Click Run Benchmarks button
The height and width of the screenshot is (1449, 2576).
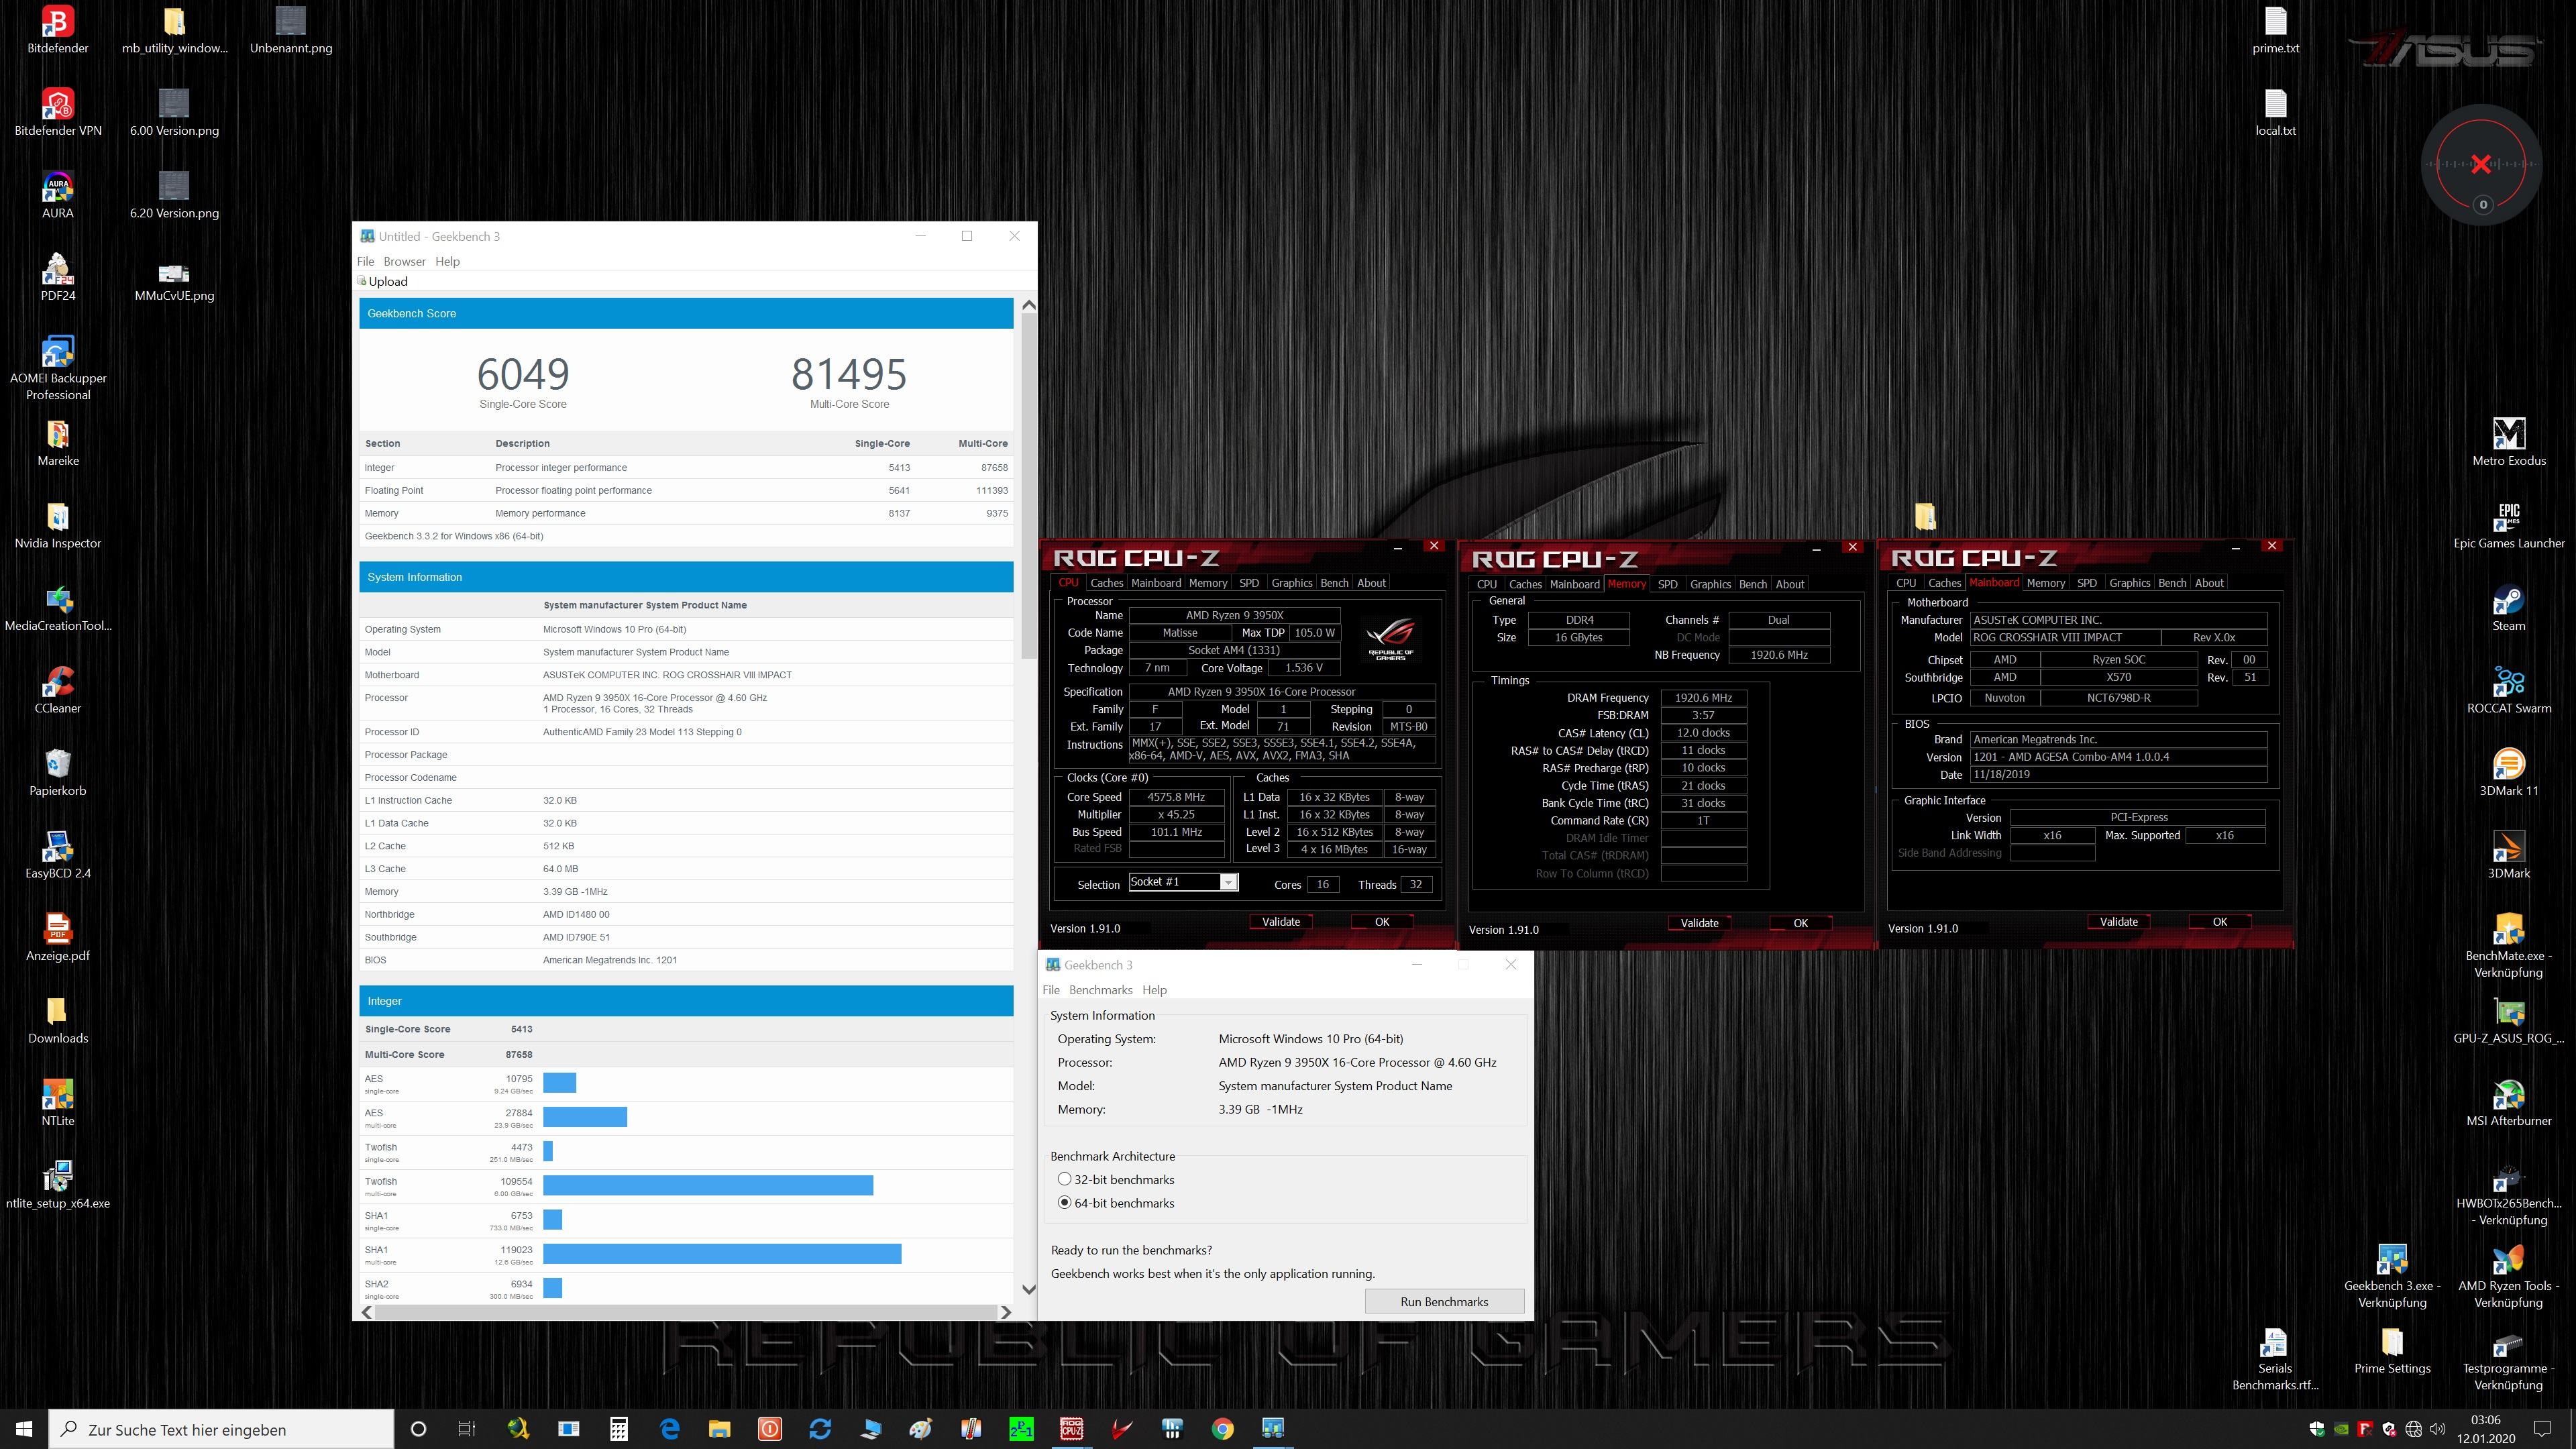[x=1444, y=1302]
